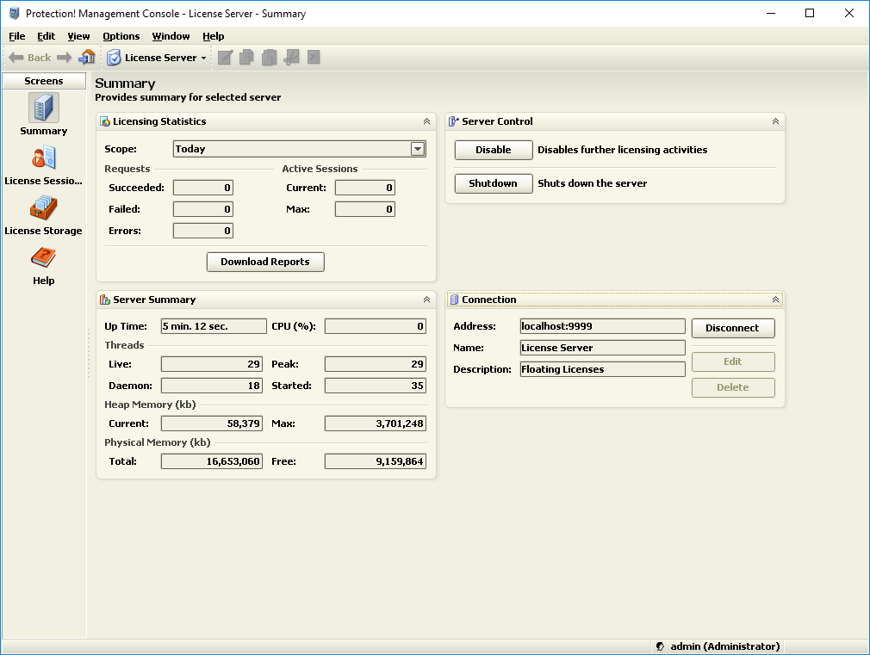
Task: Click the Disconnect button
Action: tap(733, 328)
